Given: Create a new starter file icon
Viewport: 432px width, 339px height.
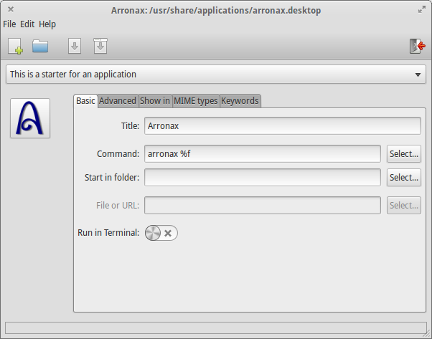Looking at the screenshot, I should click(x=16, y=46).
